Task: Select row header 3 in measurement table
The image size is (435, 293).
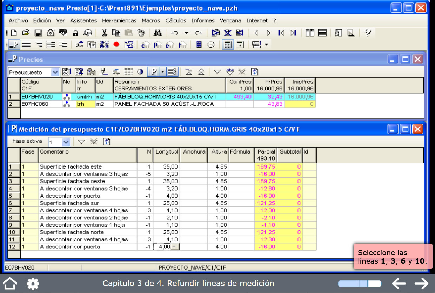Action: (14, 181)
